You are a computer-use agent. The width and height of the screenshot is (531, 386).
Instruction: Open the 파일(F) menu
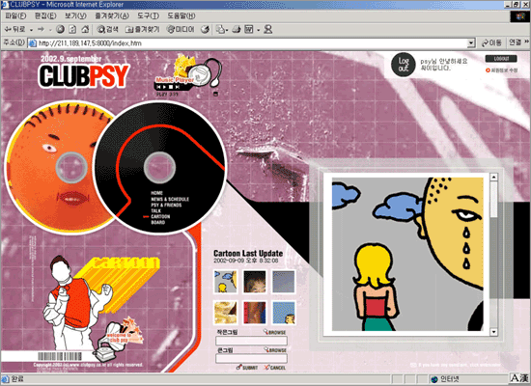pyautogui.click(x=15, y=15)
